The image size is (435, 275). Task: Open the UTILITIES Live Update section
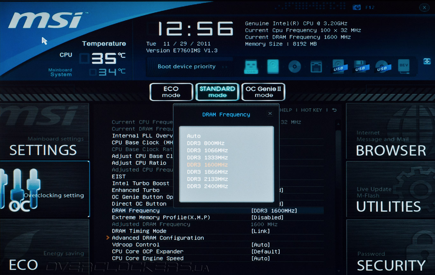[390, 189]
